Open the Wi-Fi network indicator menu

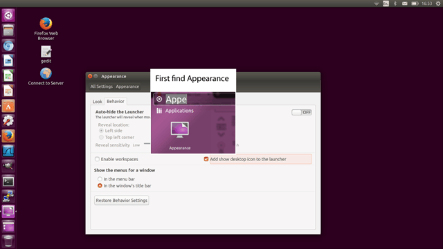point(377,3)
